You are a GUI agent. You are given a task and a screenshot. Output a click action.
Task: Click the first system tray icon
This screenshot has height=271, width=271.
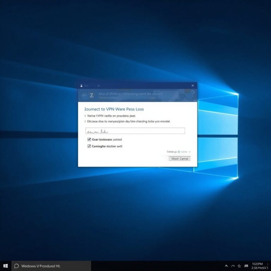tap(227, 266)
